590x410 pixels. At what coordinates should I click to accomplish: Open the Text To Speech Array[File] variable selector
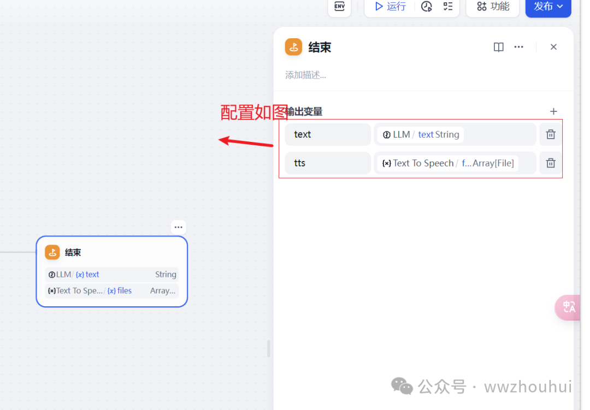click(455, 163)
